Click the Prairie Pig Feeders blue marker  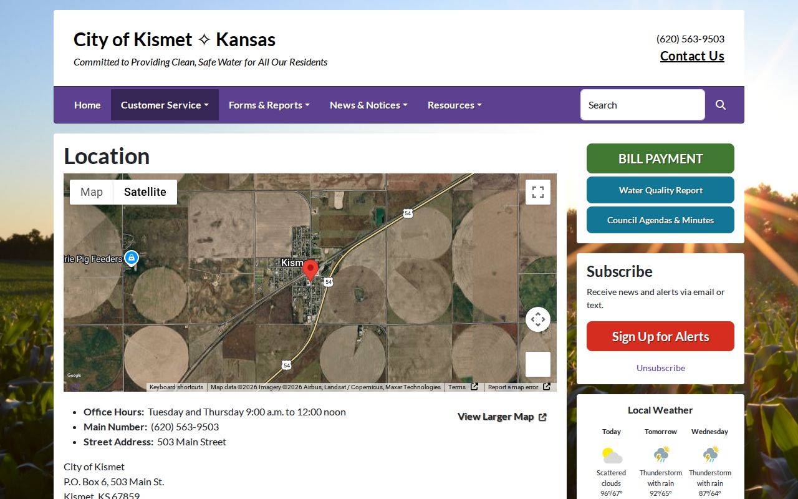(x=131, y=258)
